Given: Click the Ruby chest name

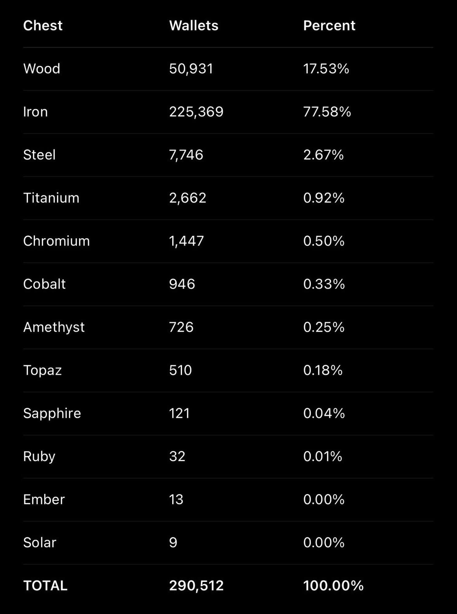Looking at the screenshot, I should tap(39, 457).
